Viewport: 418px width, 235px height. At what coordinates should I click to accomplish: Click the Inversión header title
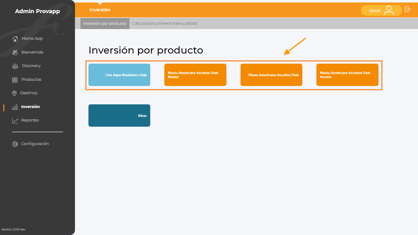click(100, 10)
